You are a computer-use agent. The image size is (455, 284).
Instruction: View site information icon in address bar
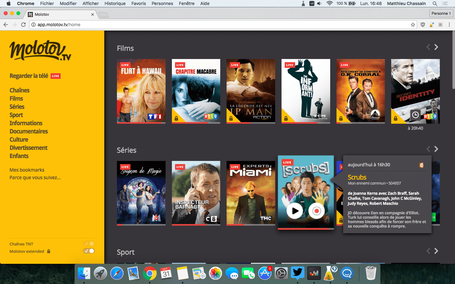(x=33, y=25)
